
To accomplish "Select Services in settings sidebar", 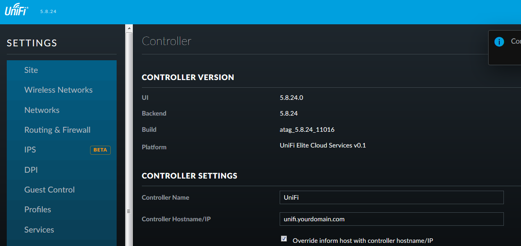I will coord(39,230).
